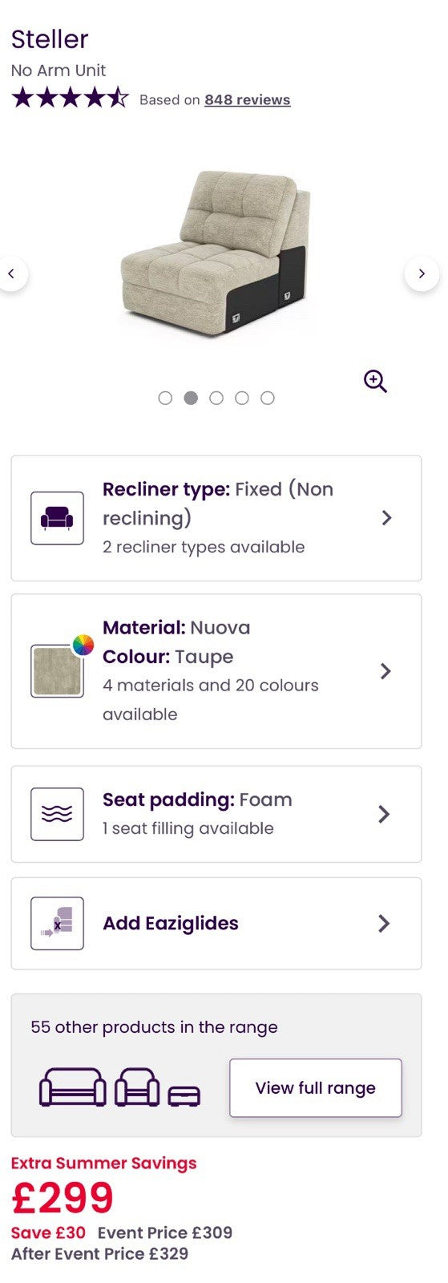Image resolution: width=448 pixels, height=1283 pixels.
Task: Open the Add Eaziglides row
Action: (x=216, y=923)
